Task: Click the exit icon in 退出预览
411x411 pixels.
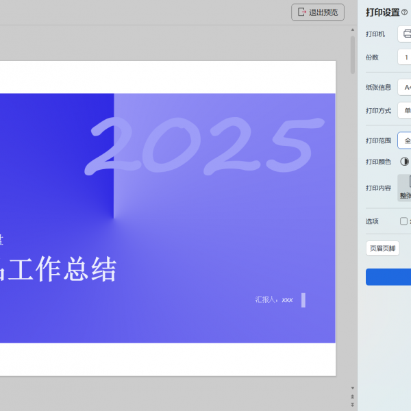Action: click(x=301, y=12)
